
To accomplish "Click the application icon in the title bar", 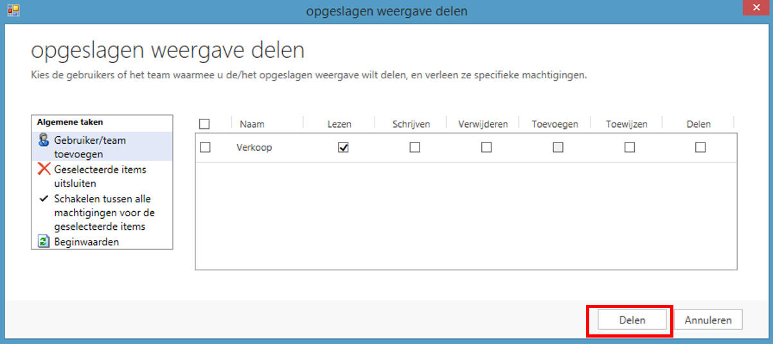I will [13, 11].
